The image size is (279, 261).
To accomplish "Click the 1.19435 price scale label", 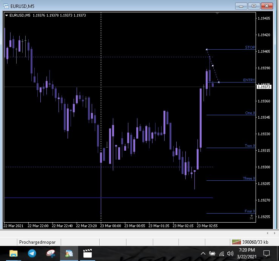I will (264, 18).
